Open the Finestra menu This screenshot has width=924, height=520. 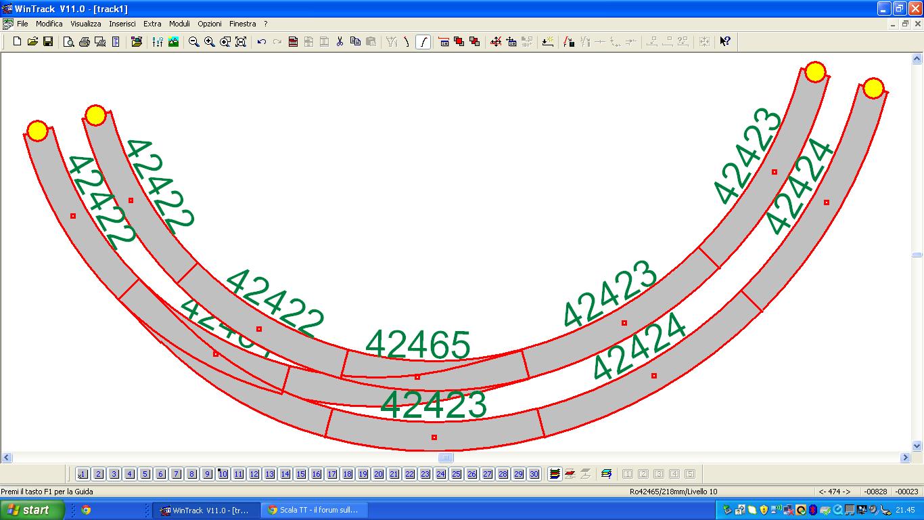tap(243, 24)
